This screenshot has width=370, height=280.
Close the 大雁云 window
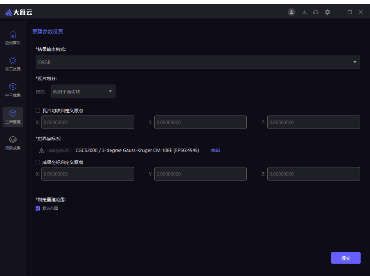tap(361, 12)
